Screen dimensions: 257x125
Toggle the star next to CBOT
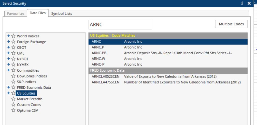point(13,47)
